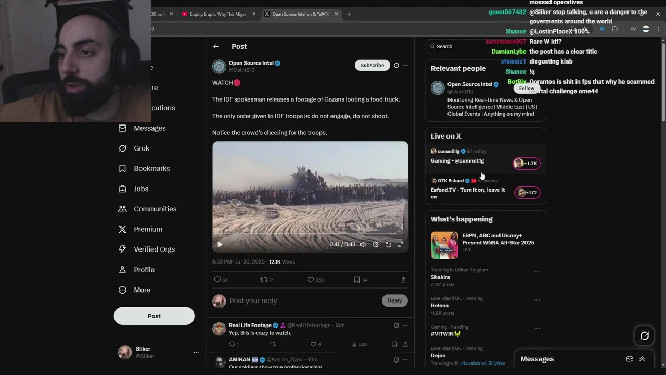
Task: Click the video progress bar
Action: [x=310, y=234]
